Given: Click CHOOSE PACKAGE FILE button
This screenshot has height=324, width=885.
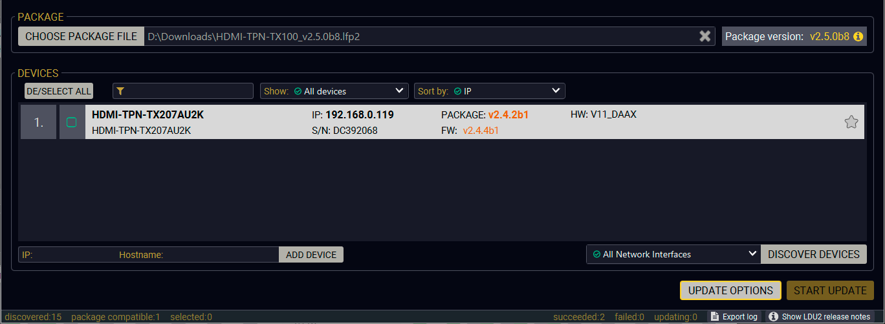Looking at the screenshot, I should click(x=81, y=36).
